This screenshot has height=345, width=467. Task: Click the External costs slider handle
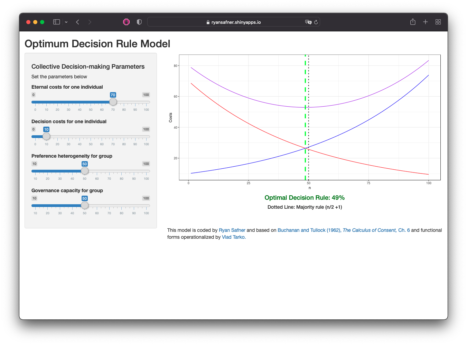click(113, 102)
